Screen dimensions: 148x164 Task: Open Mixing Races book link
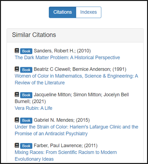(x=66, y=156)
